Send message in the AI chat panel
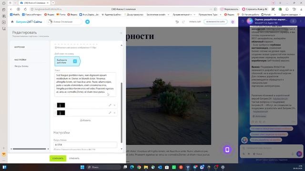 coord(299,154)
